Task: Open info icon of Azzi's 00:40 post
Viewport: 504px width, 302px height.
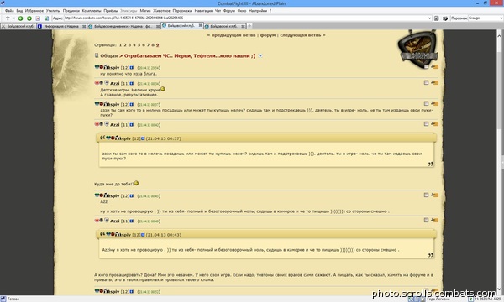Action: 132,125
